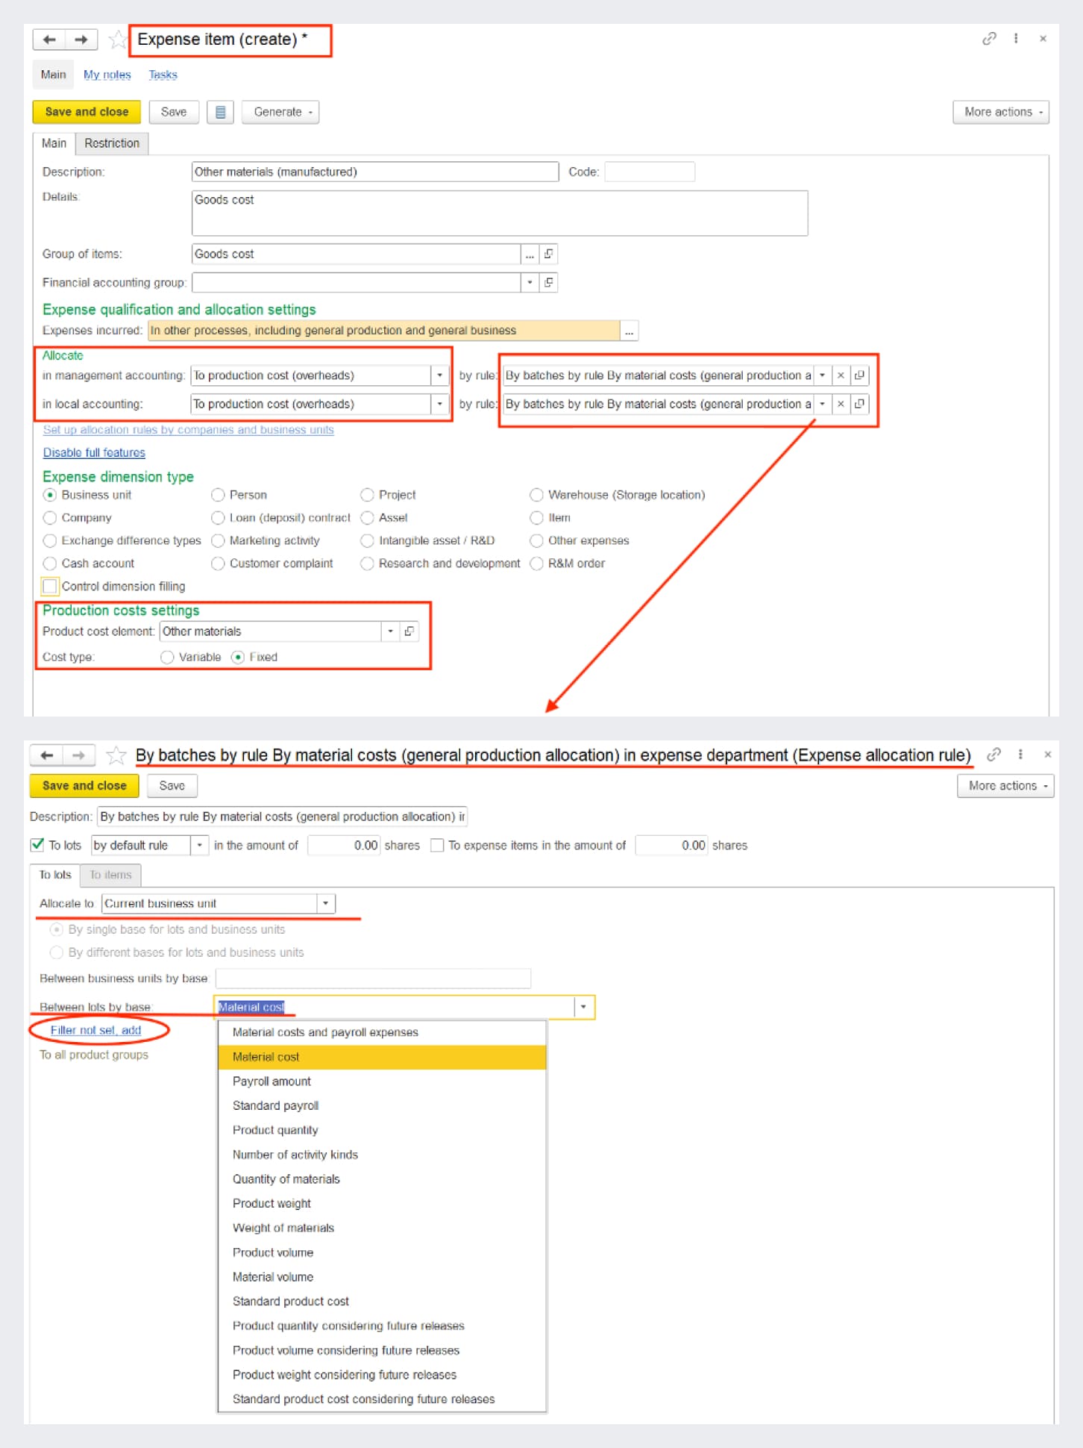1083x1448 pixels.
Task: Open the Filter not set, add link
Action: 95,1030
